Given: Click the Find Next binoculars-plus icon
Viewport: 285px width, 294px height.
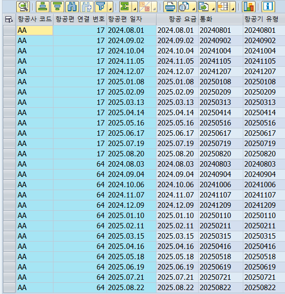Looking at the screenshot, I should [x=87, y=6].
